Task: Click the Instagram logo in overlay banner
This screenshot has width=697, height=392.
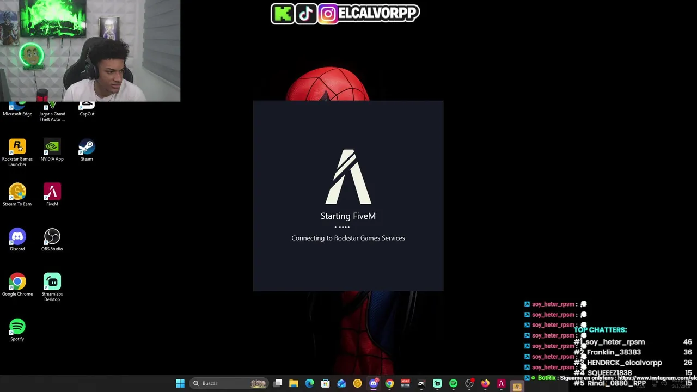Action: pos(328,14)
